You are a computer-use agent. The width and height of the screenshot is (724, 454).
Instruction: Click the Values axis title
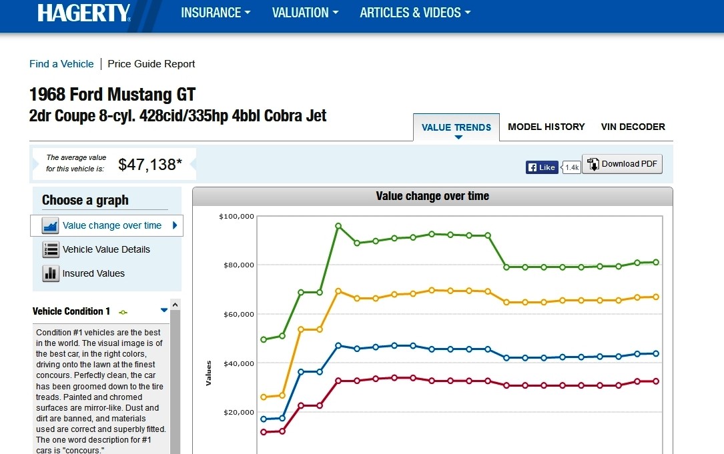[x=208, y=373]
